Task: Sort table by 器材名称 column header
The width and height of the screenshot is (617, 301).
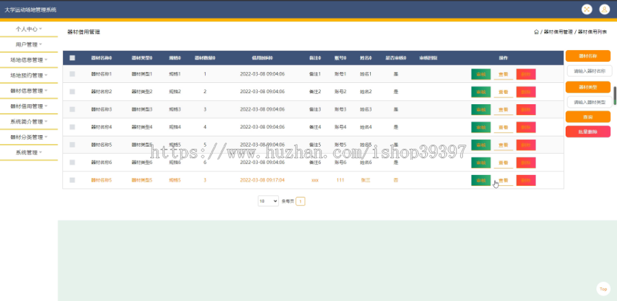Action: (101, 58)
